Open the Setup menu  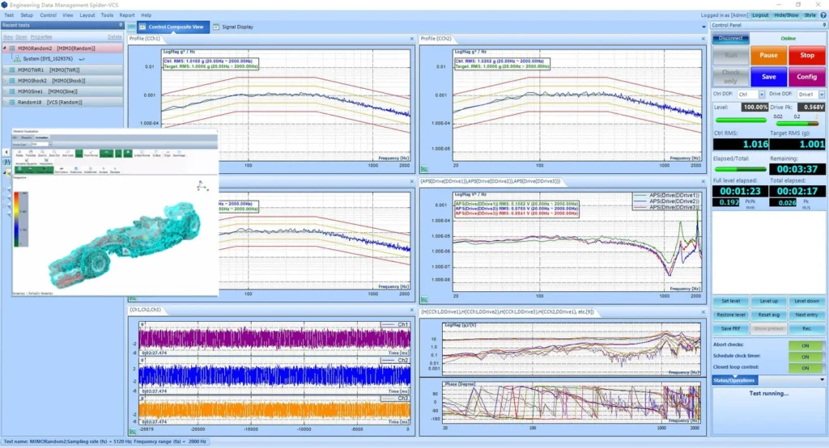[x=27, y=15]
